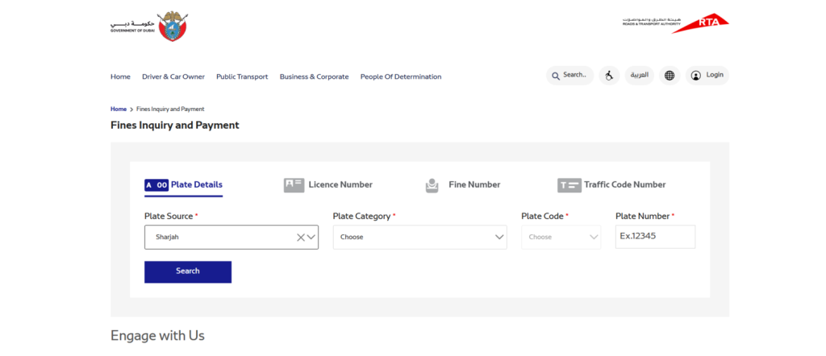The image size is (826, 356).
Task: Expand the Plate Source dropdown arrow
Action: [311, 237]
